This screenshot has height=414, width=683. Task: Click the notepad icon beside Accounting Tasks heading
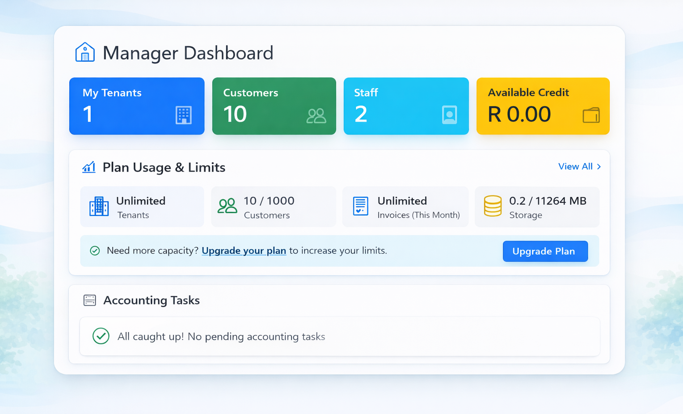[x=89, y=300]
